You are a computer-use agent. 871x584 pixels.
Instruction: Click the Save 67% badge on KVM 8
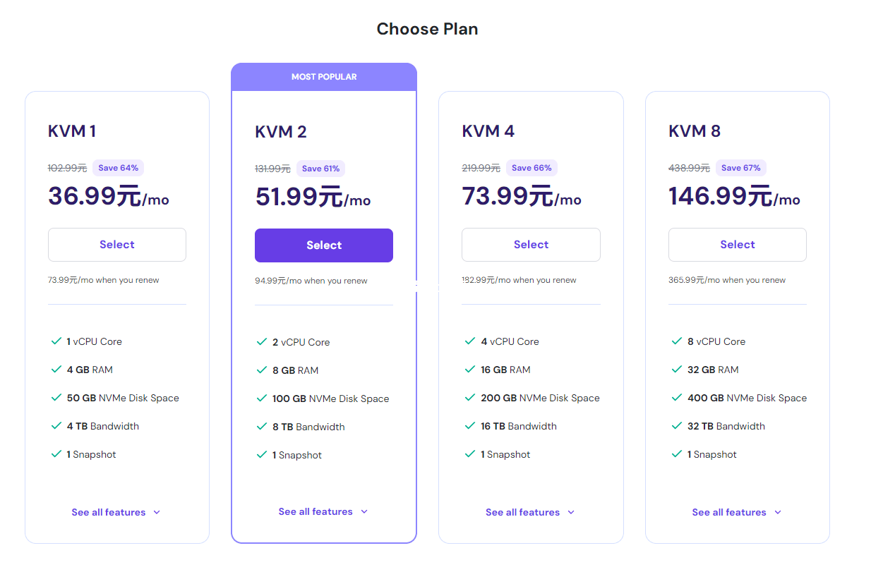(x=740, y=168)
